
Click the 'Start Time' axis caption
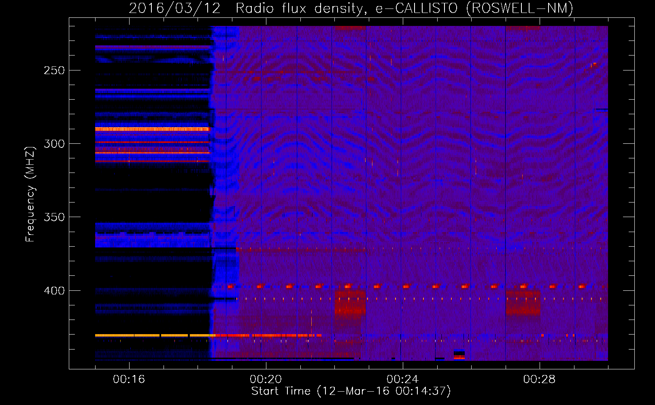point(351,391)
